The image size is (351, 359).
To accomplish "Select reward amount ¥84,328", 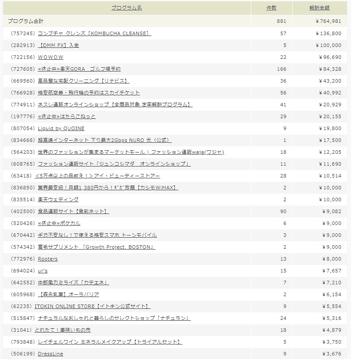I will [330, 69].
